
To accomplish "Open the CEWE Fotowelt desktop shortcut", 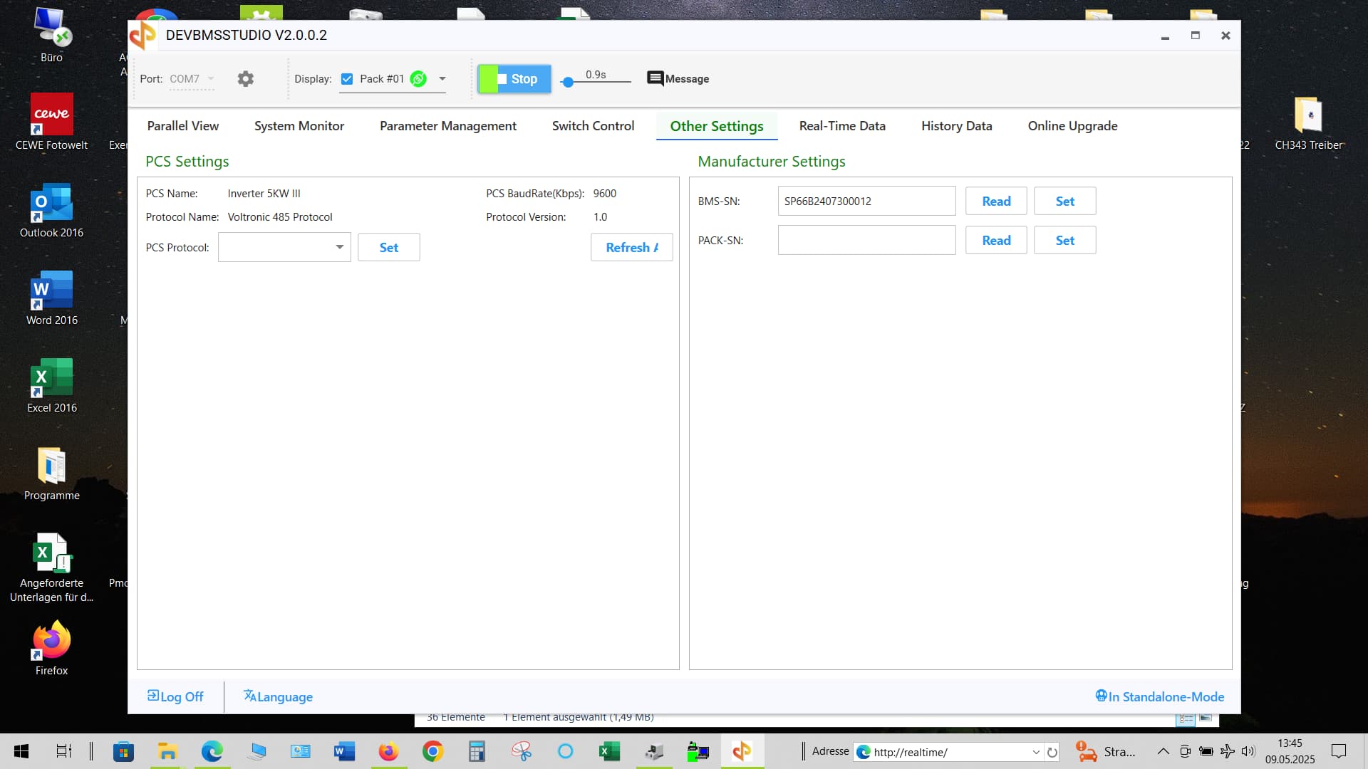I will point(51,122).
